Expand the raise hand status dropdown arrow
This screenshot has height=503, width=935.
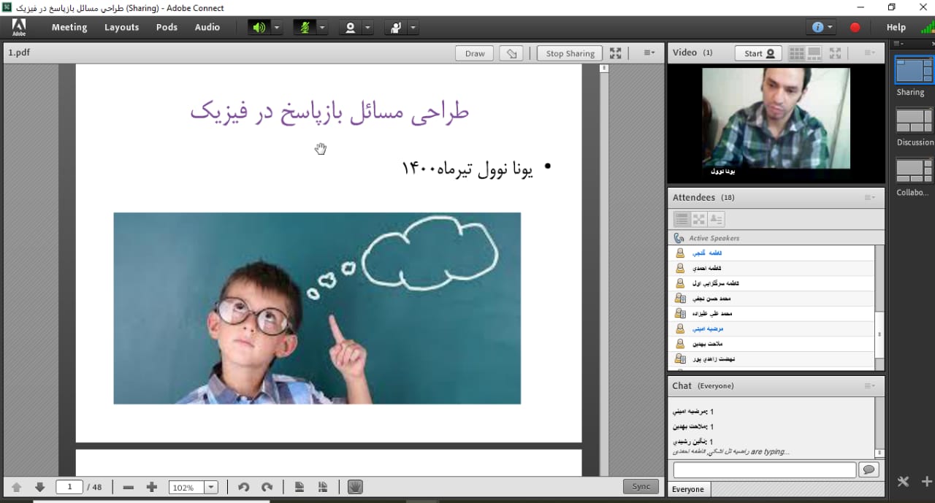point(413,28)
